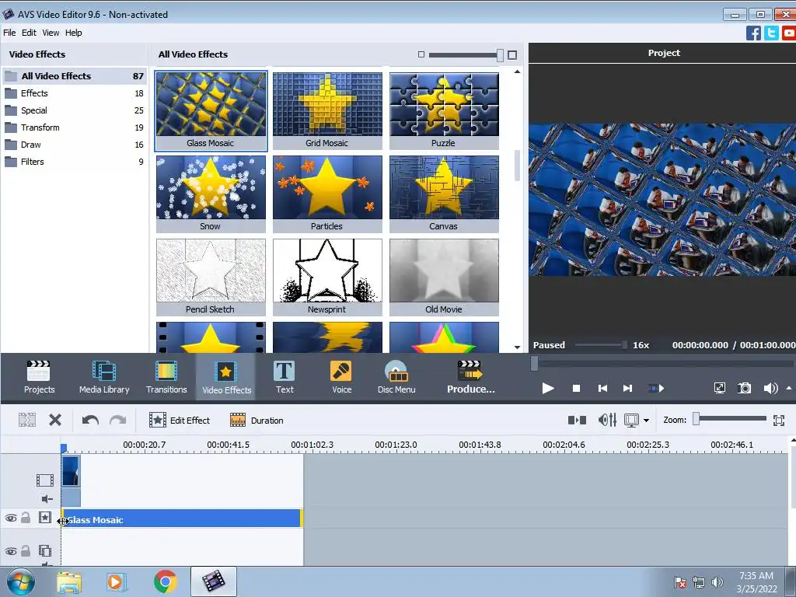Click the timeline display monitor icon
796x597 pixels.
tap(631, 421)
